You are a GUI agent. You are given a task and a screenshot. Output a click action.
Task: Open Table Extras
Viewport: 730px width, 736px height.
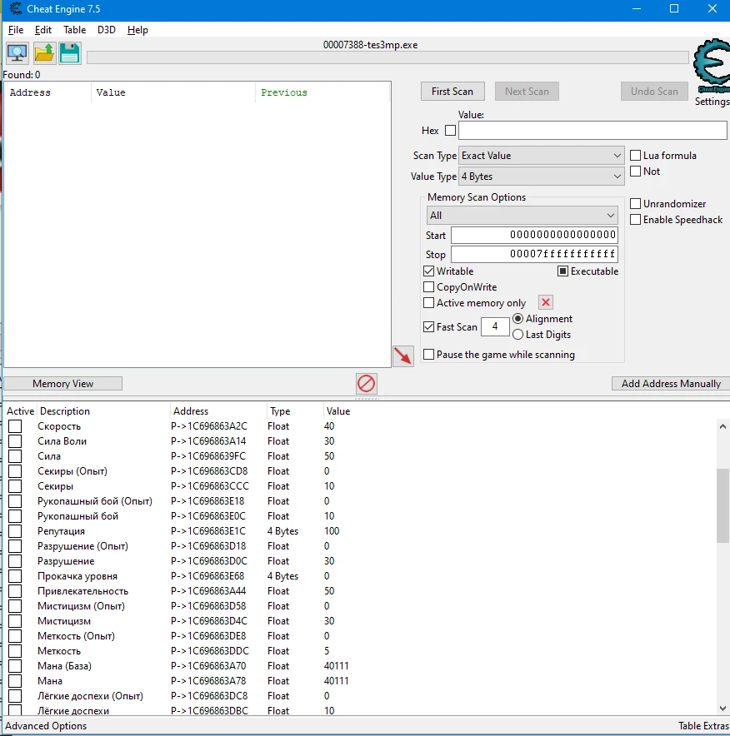pos(703,726)
